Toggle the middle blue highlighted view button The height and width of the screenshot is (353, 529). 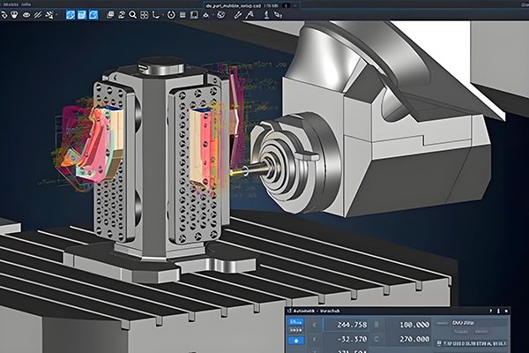click(82, 15)
